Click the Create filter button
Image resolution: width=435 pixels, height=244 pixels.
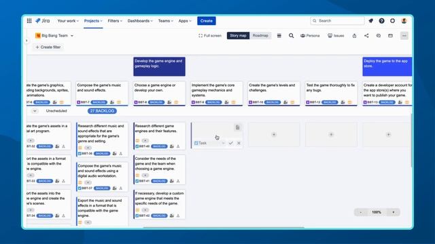click(48, 47)
